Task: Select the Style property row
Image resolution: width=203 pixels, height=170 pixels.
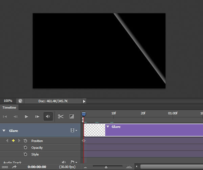Action: pyautogui.click(x=40, y=154)
